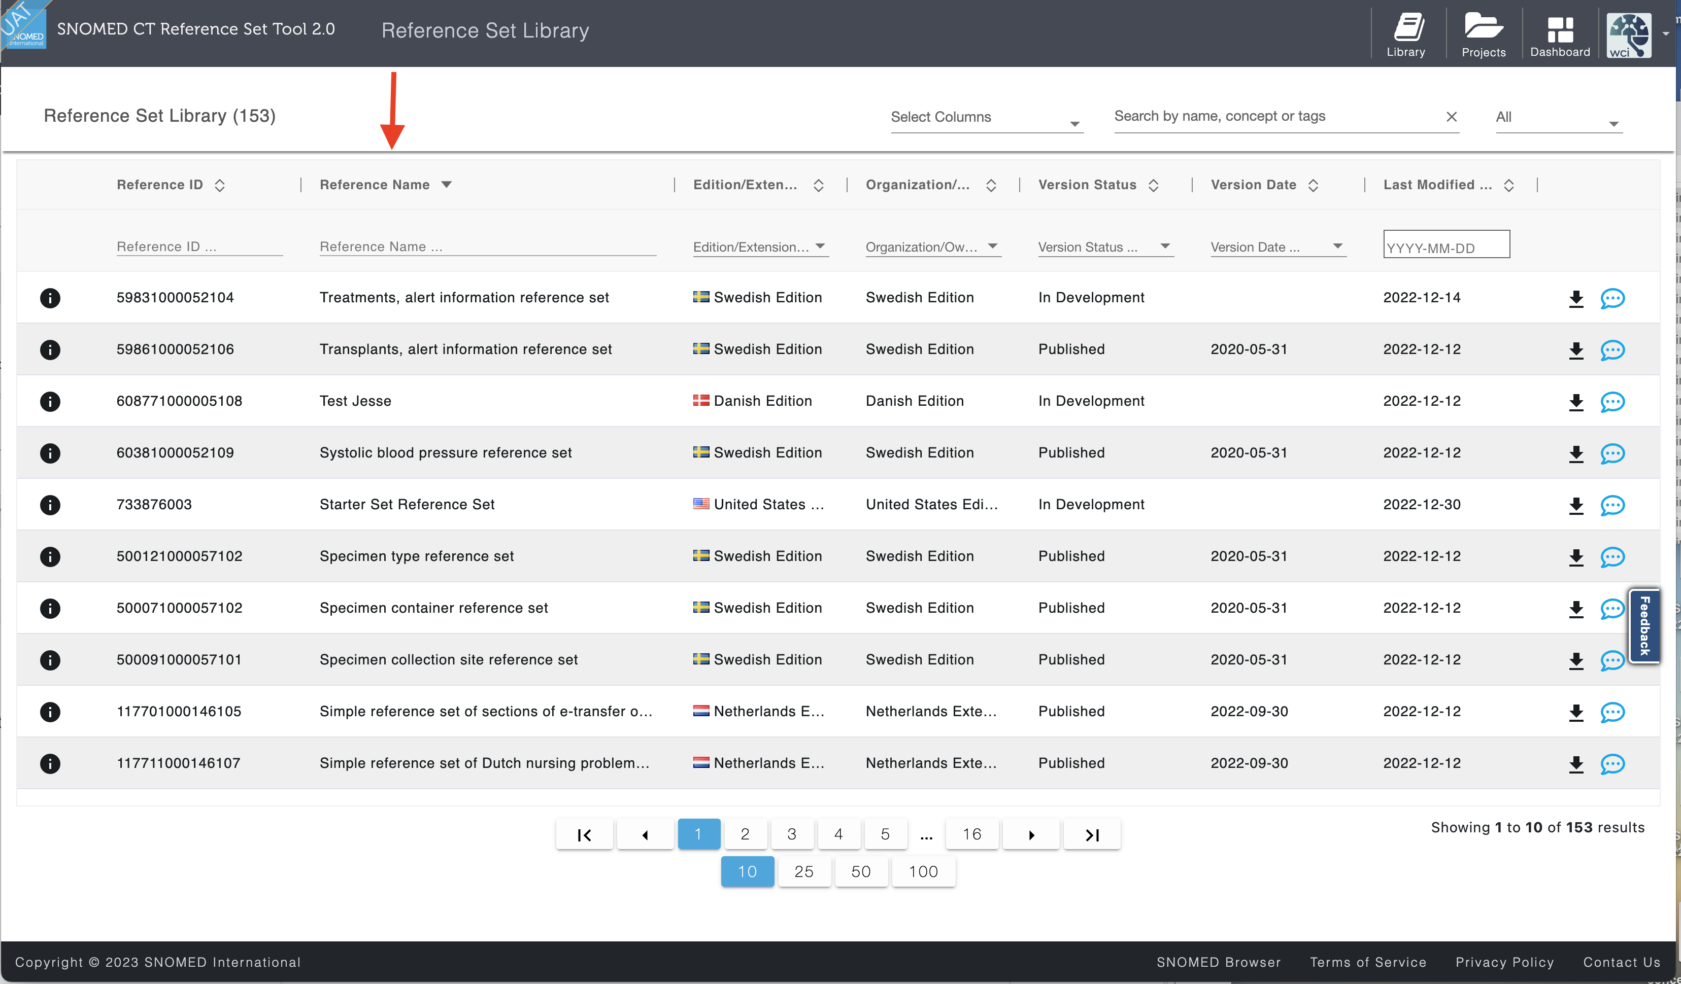Viewport: 1681px width, 984px height.
Task: Download Transplants alert information reference set
Action: (1575, 350)
